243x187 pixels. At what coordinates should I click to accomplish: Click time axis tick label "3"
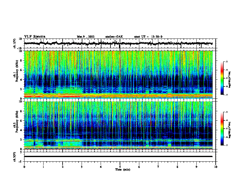point(82,167)
